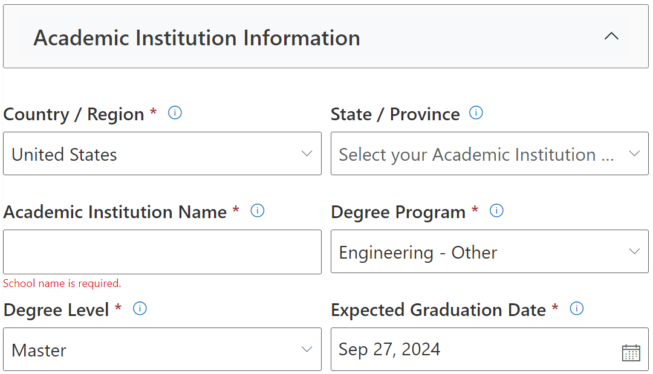This screenshot has width=653, height=374.
Task: Click the Degree Level field label
Action: pyautogui.click(x=56, y=310)
